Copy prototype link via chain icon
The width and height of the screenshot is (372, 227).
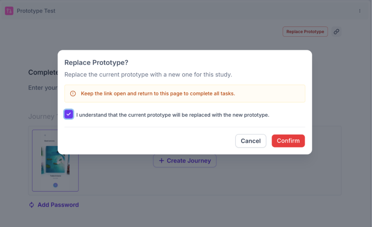(336, 31)
